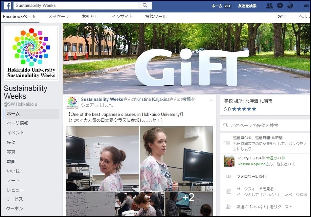Select サービス in the sidebar
The height and width of the screenshot is (217, 311).
[x=14, y=199]
